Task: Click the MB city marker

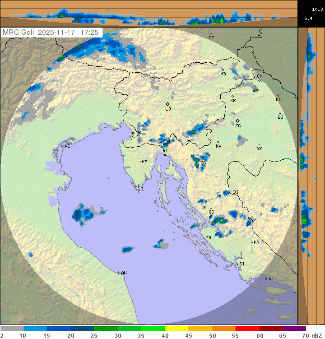Action: pyautogui.click(x=223, y=70)
